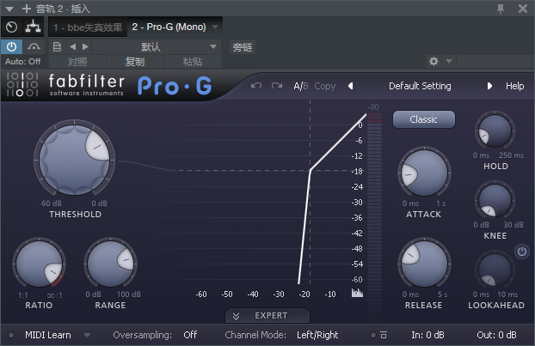The height and width of the screenshot is (346, 535).
Task: Open the Help menu
Action: [514, 86]
